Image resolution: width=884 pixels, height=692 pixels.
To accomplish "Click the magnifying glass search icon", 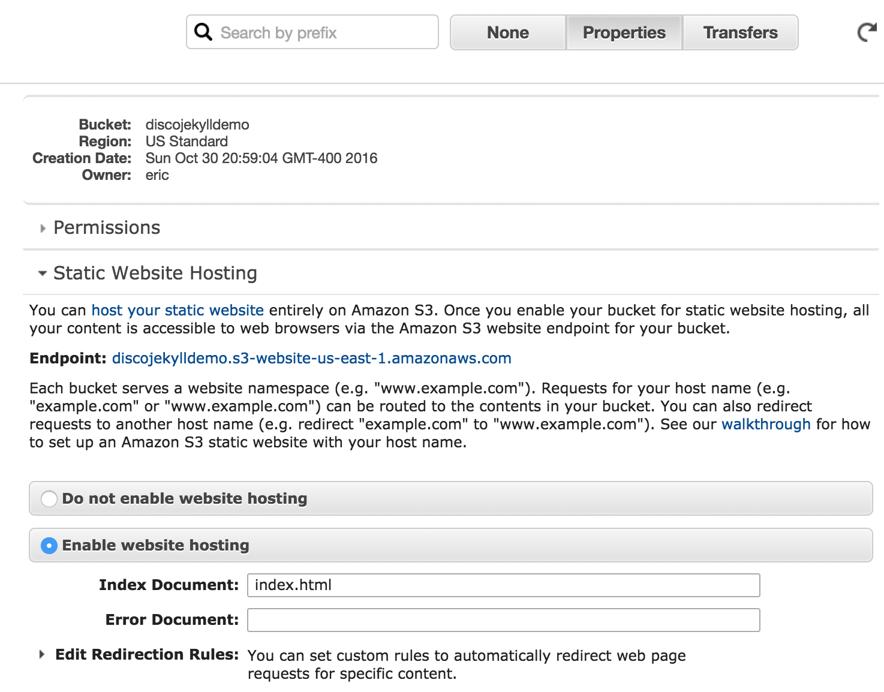I will (203, 32).
